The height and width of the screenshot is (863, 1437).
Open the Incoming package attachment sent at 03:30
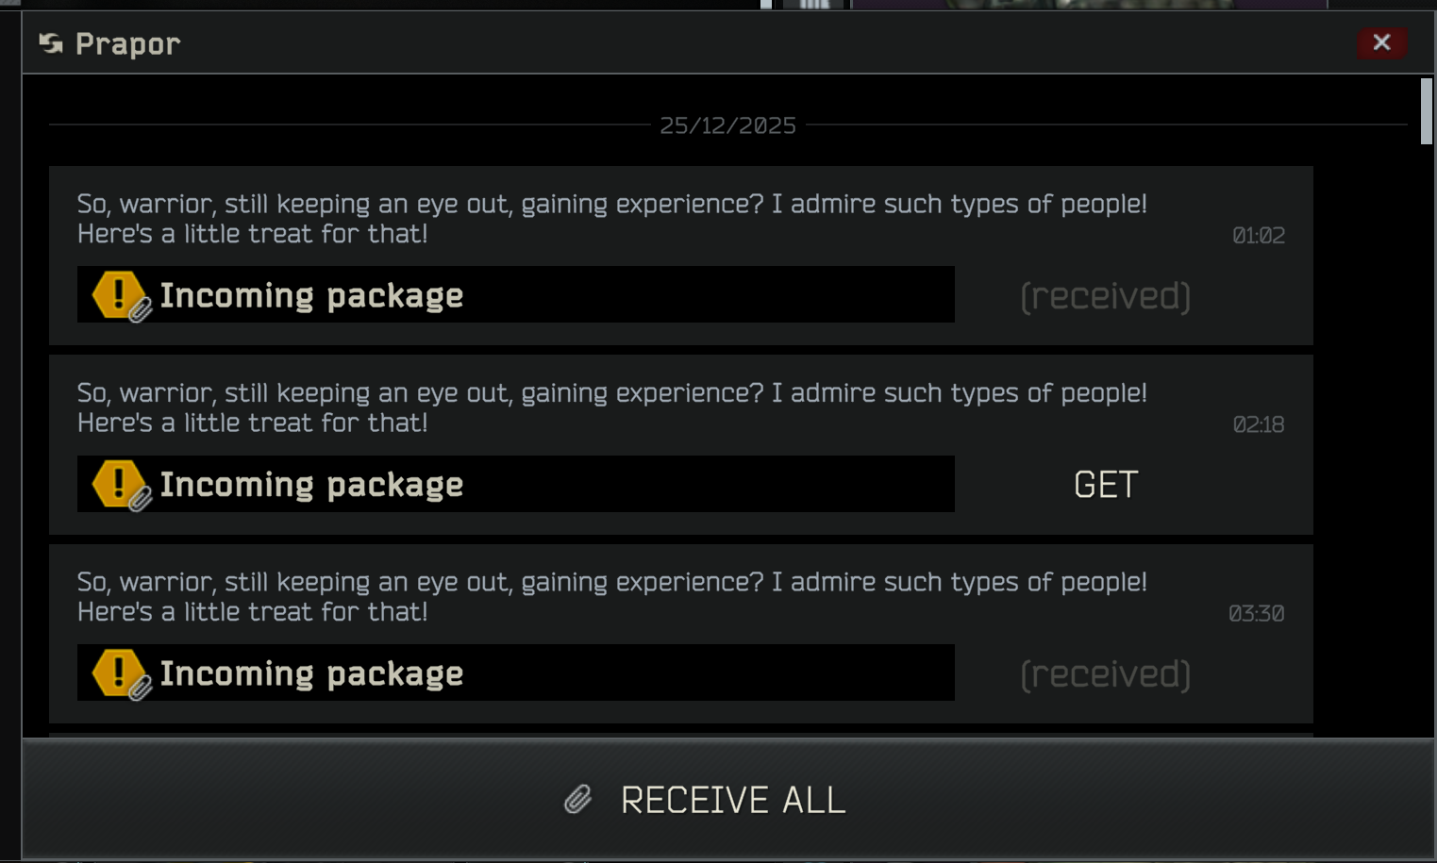(x=516, y=672)
